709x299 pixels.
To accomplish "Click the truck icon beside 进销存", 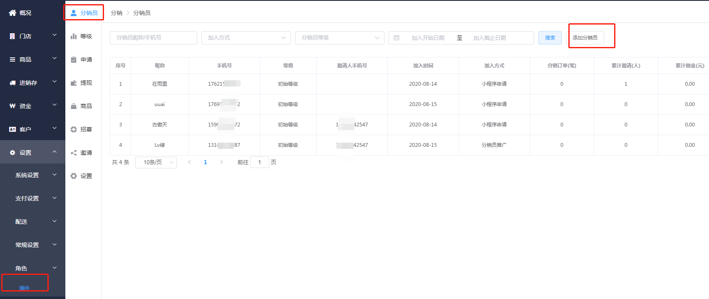I will 12,83.
